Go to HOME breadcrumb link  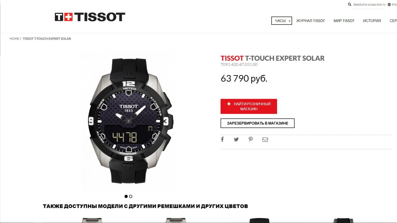click(x=14, y=39)
